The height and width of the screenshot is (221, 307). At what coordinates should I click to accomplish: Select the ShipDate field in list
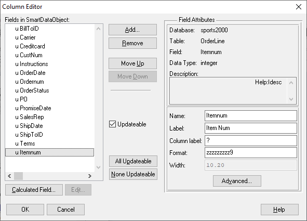[x=49, y=126]
